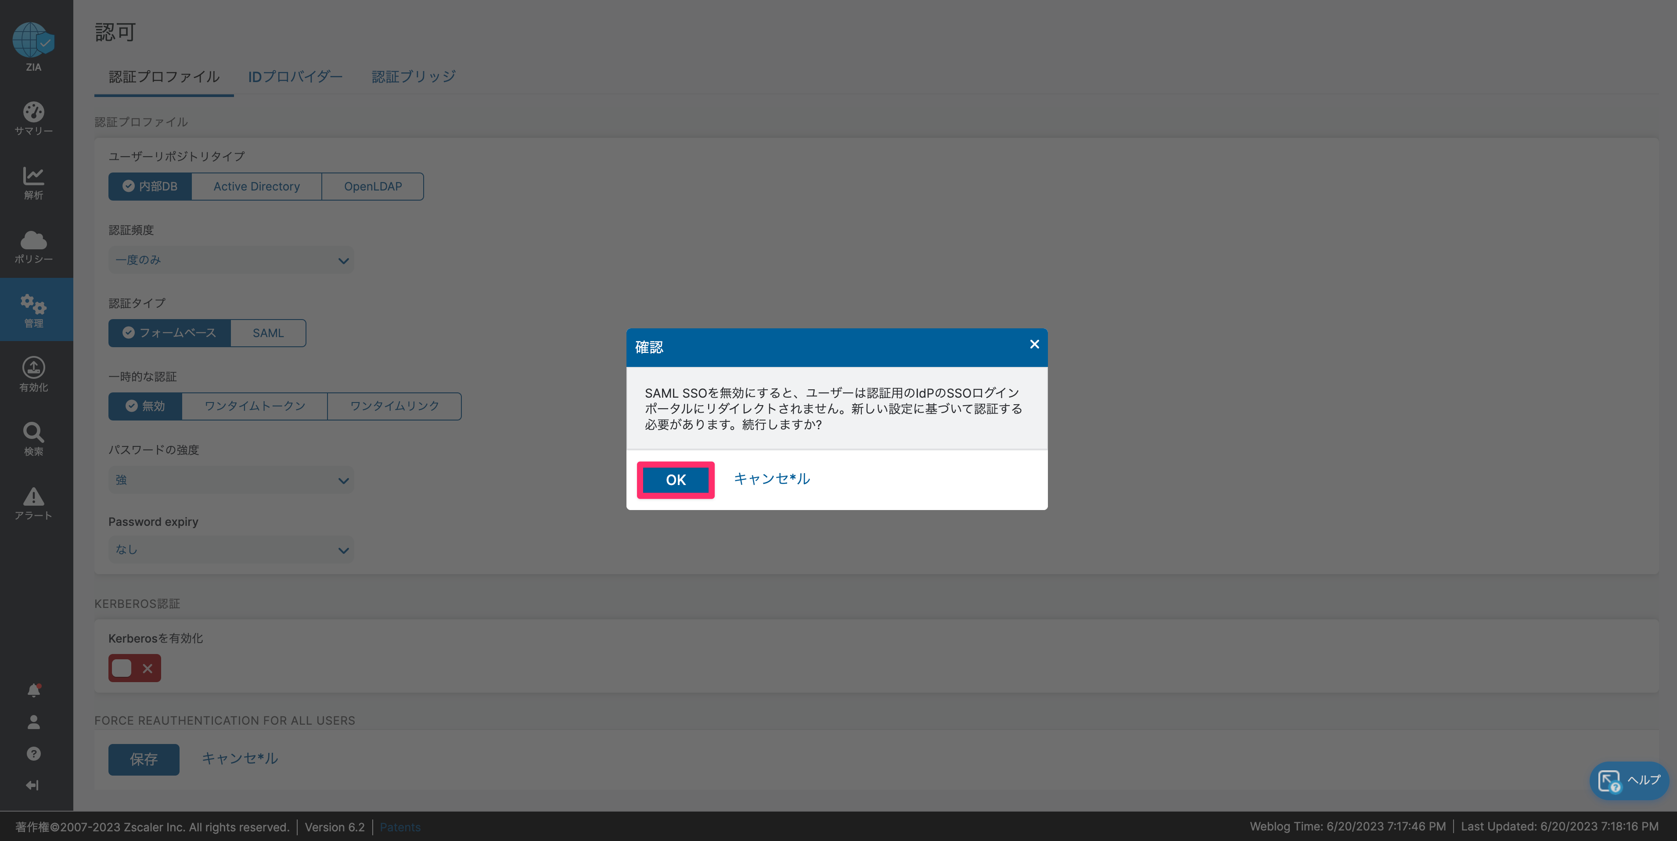This screenshot has height=841, width=1677.
Task: Click the copyright Zscaler Inc. footer text
Action: point(152,827)
